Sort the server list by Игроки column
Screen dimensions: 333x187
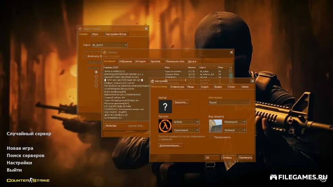coord(193,67)
